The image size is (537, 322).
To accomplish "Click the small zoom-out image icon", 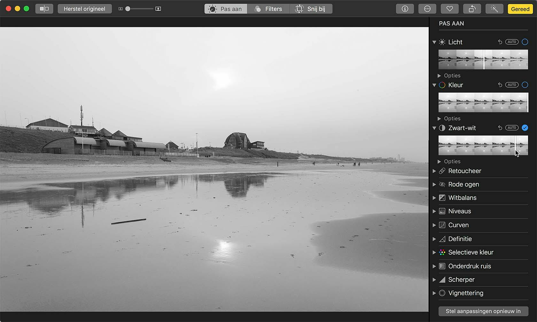I will 121,9.
